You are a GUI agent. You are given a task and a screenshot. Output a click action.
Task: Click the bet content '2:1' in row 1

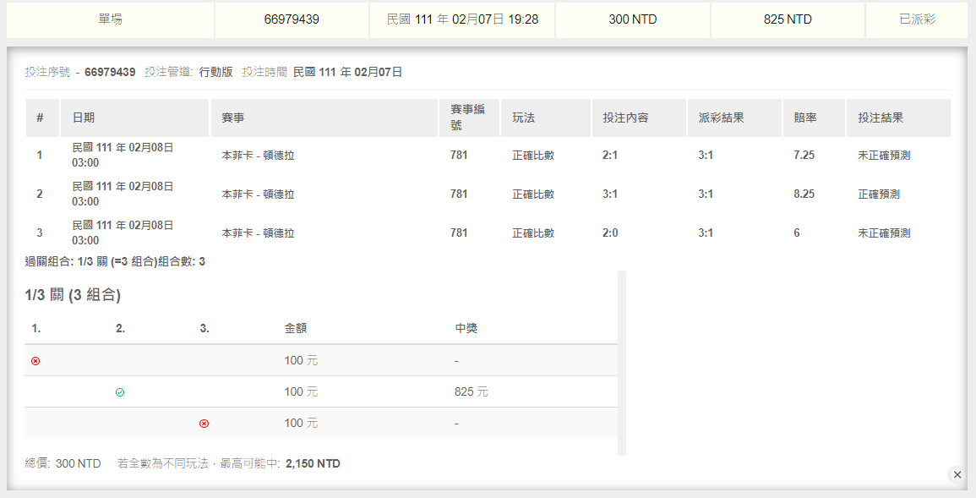[610, 155]
